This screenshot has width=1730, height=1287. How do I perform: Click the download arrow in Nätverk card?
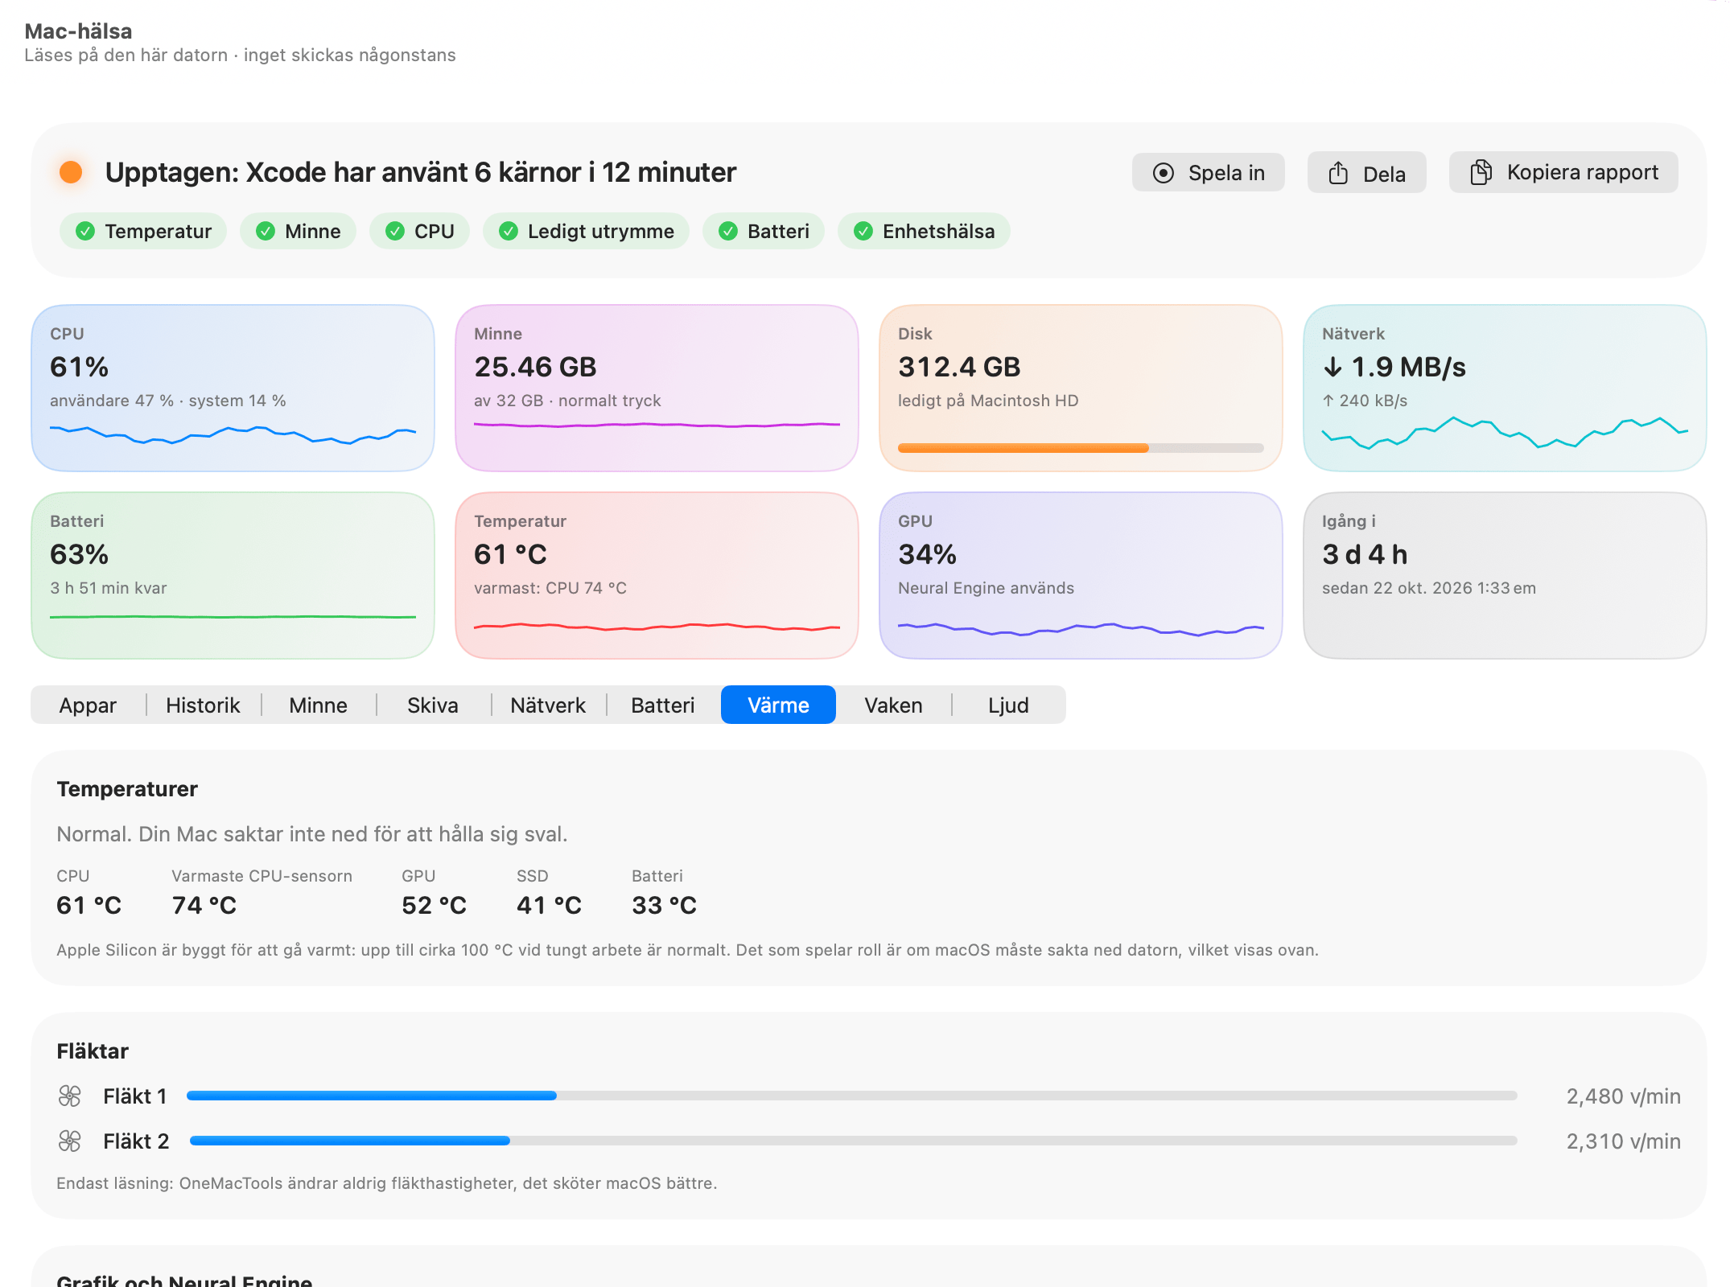pos(1333,368)
